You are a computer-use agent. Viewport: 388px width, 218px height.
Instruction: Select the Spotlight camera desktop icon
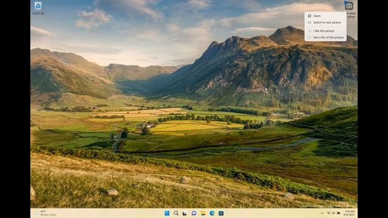coord(349,6)
